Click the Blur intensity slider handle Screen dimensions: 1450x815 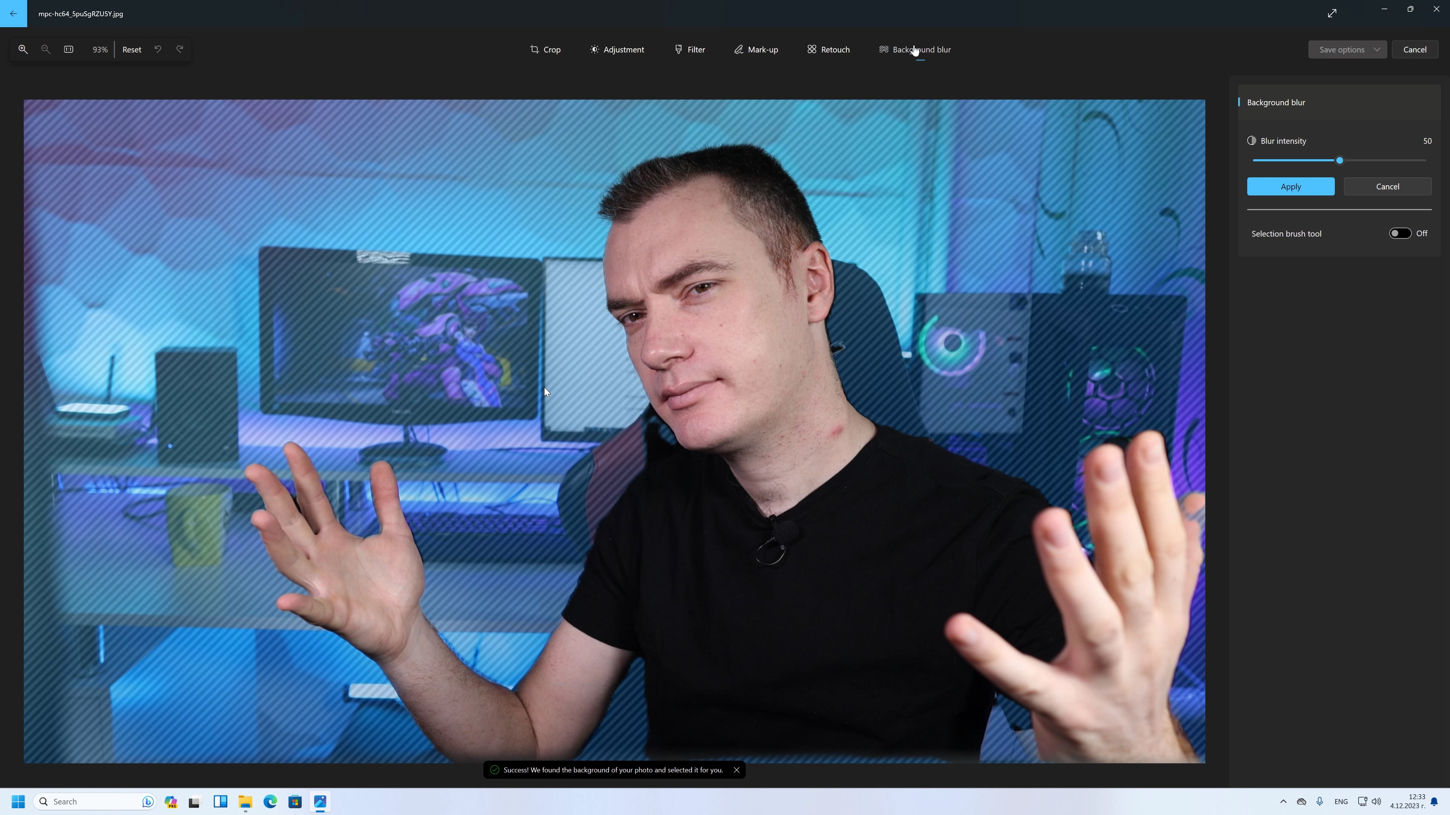pyautogui.click(x=1340, y=160)
